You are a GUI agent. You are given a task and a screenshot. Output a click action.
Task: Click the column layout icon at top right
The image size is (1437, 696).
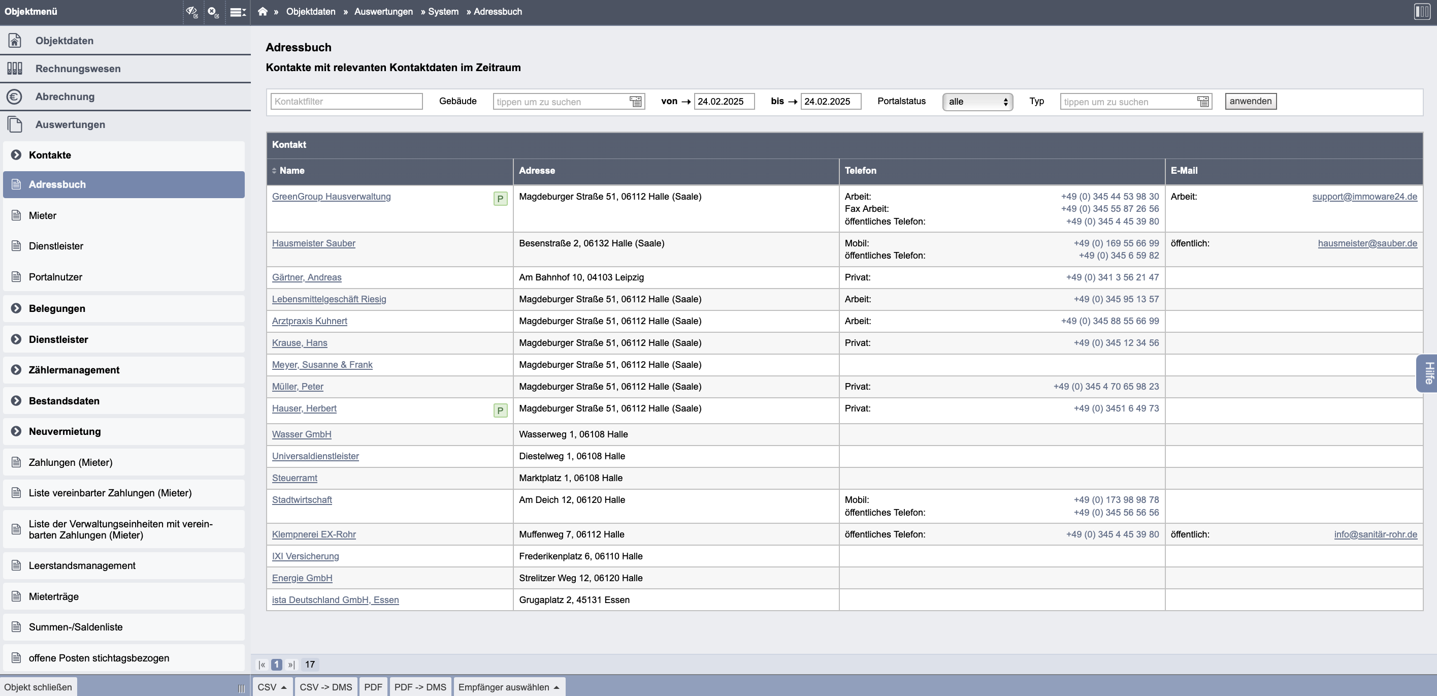1422,12
